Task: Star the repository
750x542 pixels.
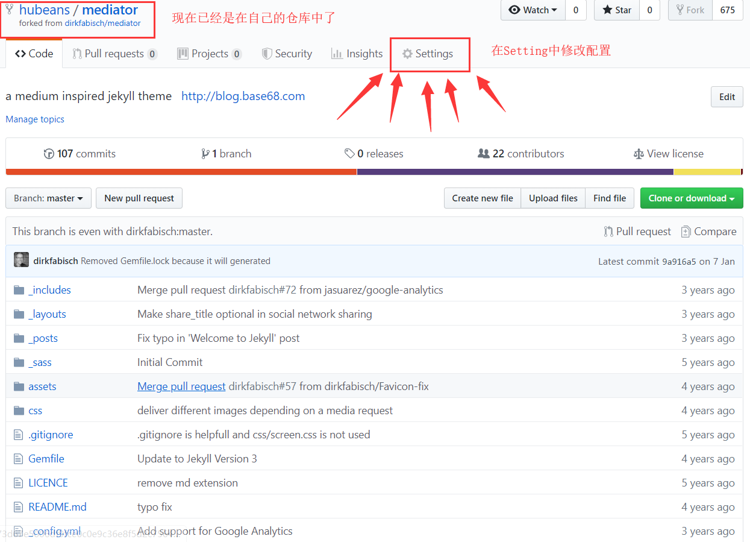Action: 617,10
